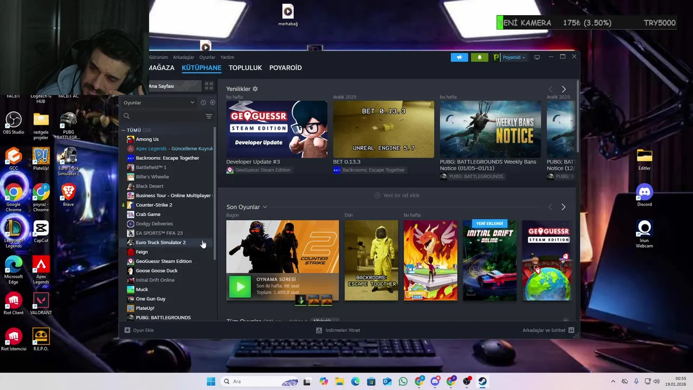
Task: Open the BET 0.13.3 news thumbnail
Action: [383, 129]
